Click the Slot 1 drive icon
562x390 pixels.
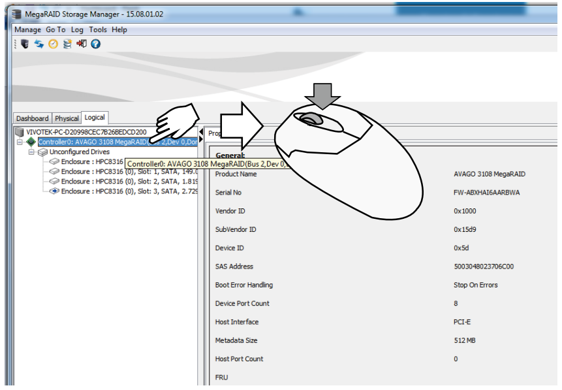54,172
